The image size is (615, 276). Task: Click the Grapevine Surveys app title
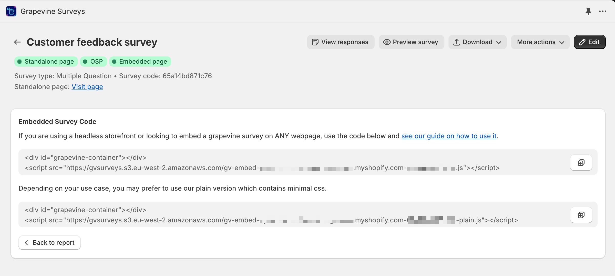53,11
